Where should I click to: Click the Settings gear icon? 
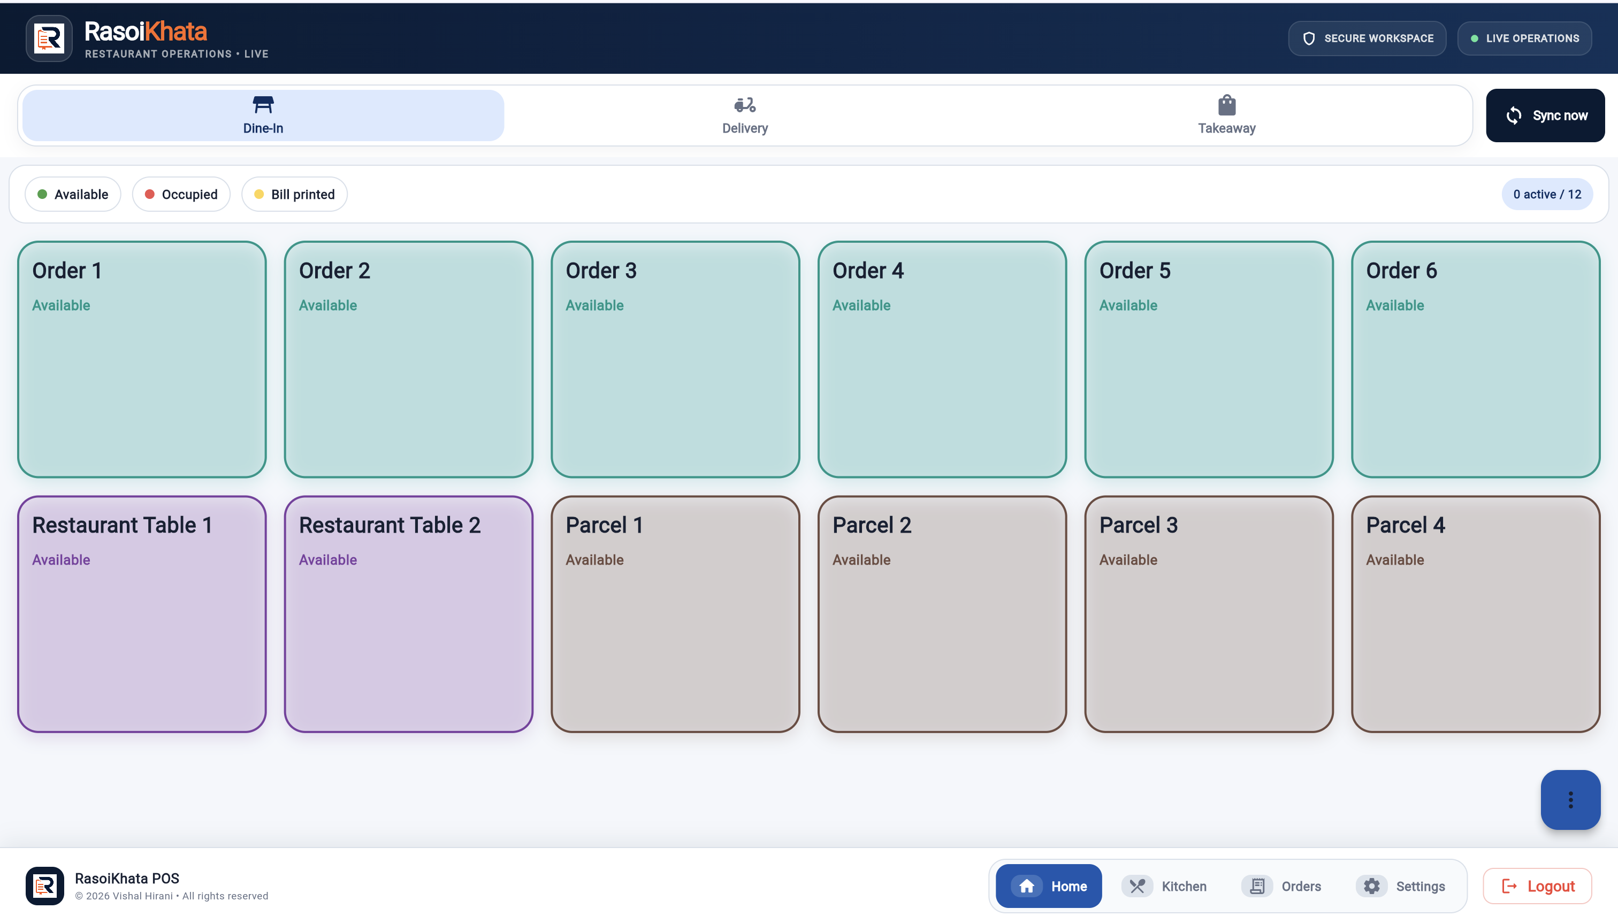pos(1372,886)
